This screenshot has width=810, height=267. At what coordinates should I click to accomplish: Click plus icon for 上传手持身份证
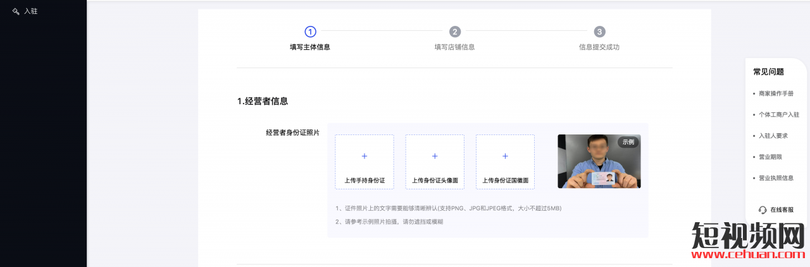(x=364, y=156)
